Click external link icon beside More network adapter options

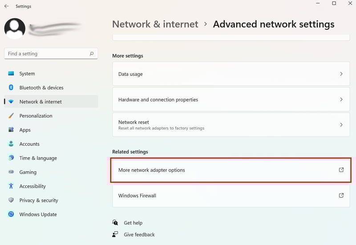click(x=341, y=170)
